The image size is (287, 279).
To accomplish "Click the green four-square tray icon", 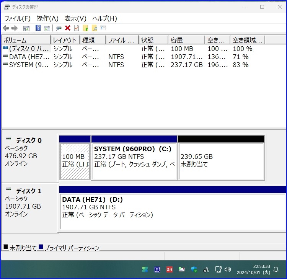I will click(x=145, y=269).
